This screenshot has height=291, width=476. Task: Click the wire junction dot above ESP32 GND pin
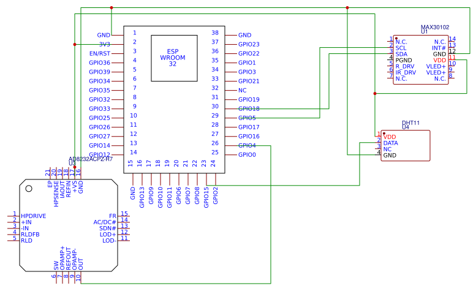click(x=111, y=8)
